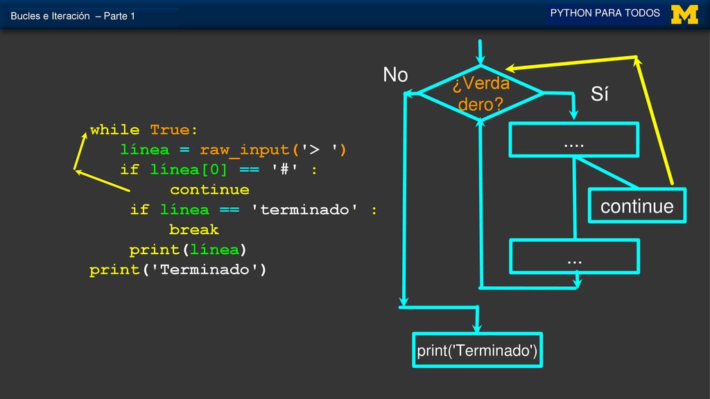Screen dimensions: 710x399
Task: Click the "Sí" label of the flowchart
Action: click(x=600, y=94)
